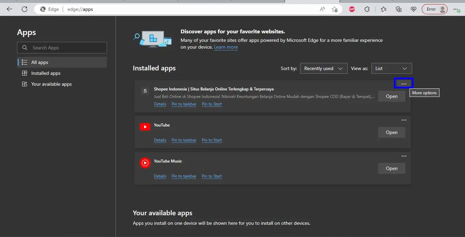The height and width of the screenshot is (237, 465).
Task: Pin Shopee Indonesia to taskbar
Action: click(x=184, y=104)
